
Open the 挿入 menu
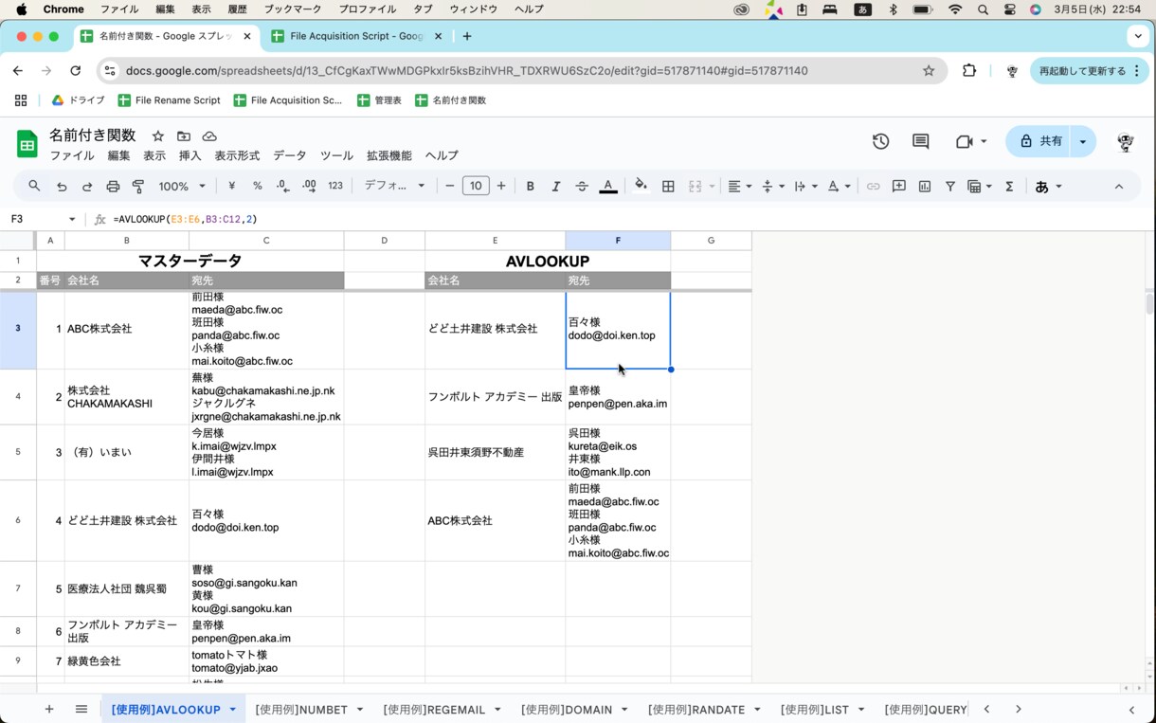(x=190, y=155)
